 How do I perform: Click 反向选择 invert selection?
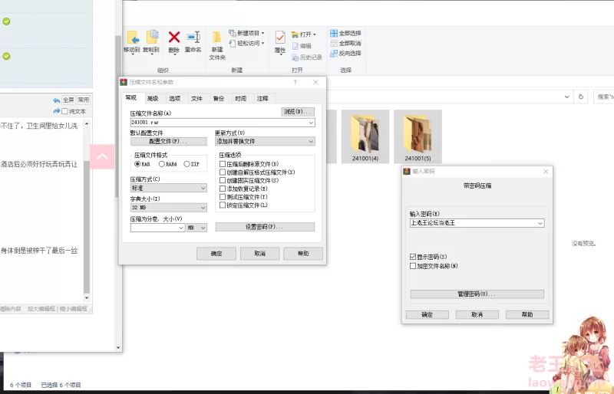tap(345, 53)
